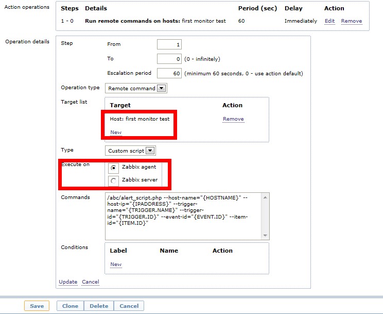Click Remove link in Target list
The image size is (383, 314).
pyautogui.click(x=233, y=119)
